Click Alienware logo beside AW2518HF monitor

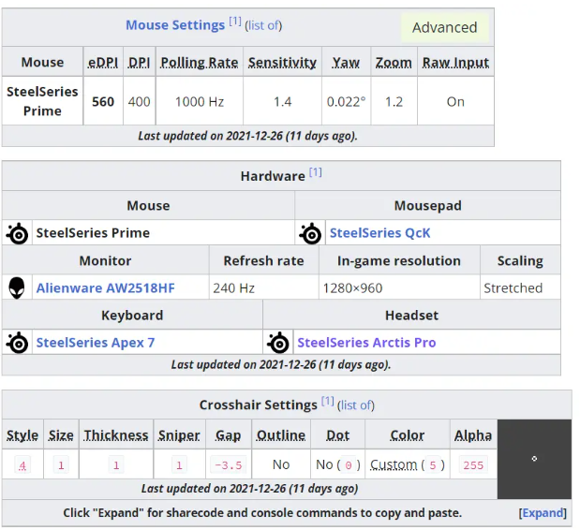[17, 287]
